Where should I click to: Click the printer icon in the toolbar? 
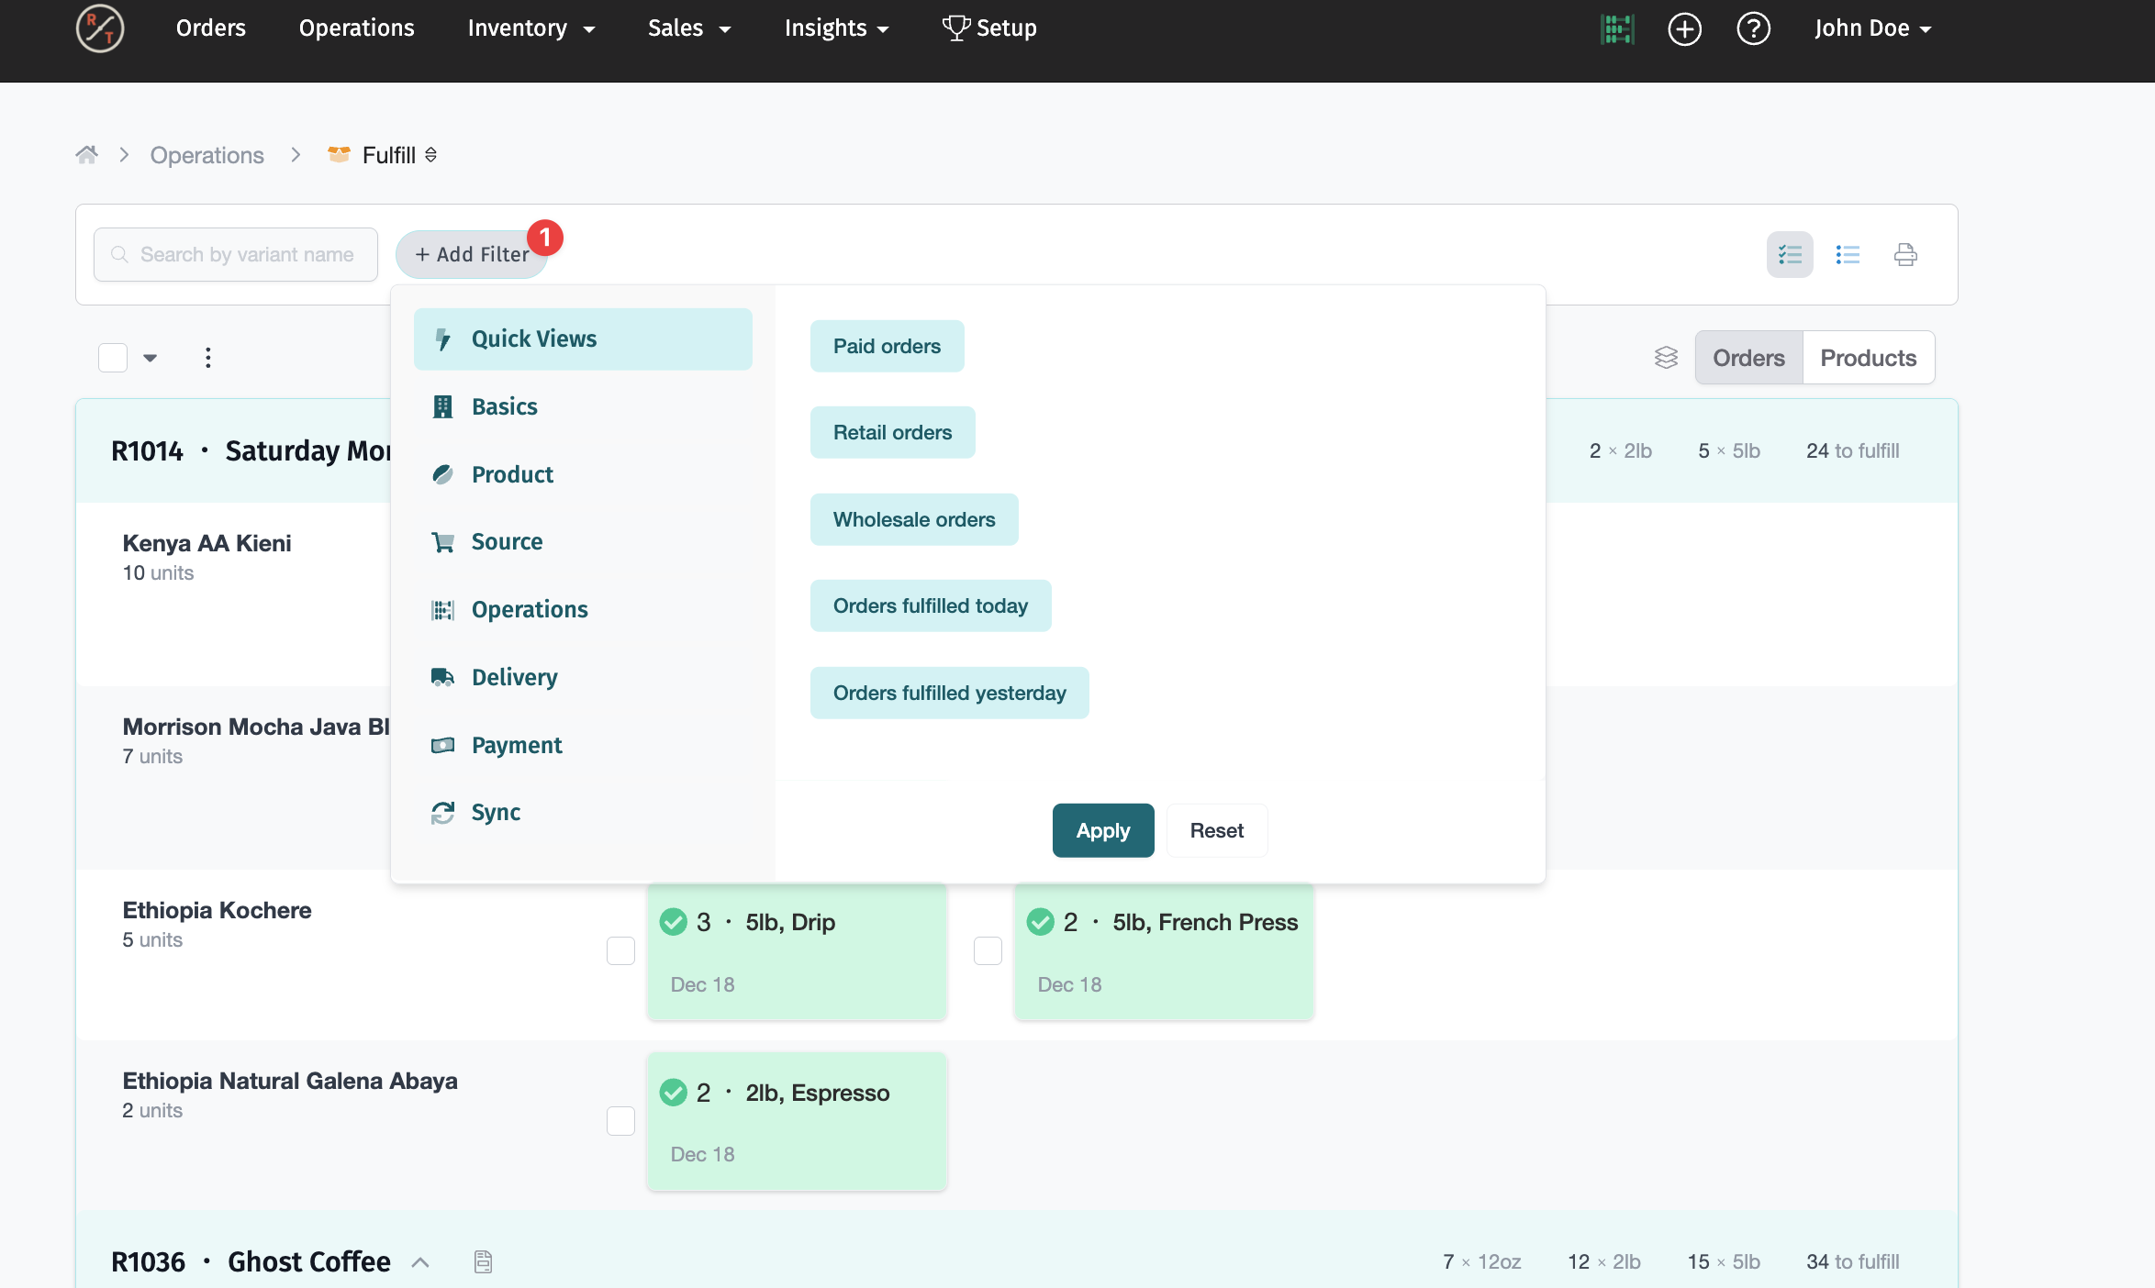[1905, 254]
